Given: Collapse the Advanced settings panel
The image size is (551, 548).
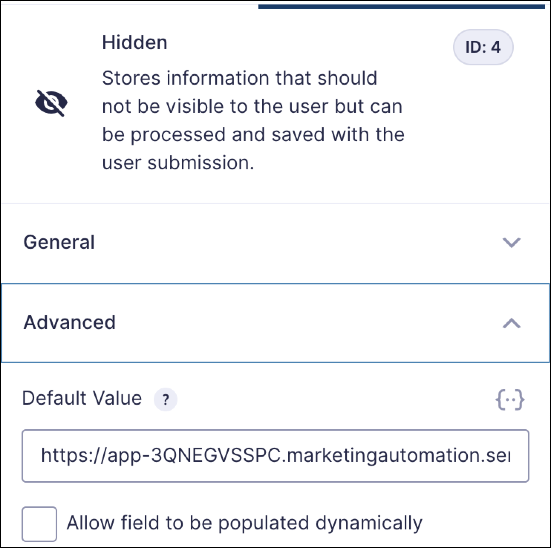Looking at the screenshot, I should 275,323.
